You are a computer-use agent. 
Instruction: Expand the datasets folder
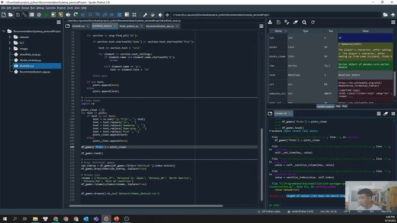click(10, 37)
